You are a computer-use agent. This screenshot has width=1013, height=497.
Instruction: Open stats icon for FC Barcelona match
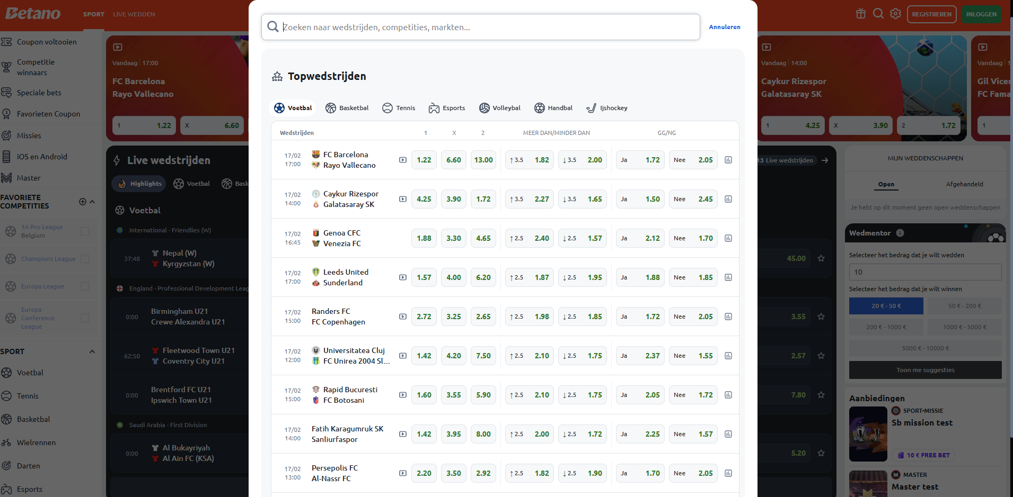click(x=728, y=160)
